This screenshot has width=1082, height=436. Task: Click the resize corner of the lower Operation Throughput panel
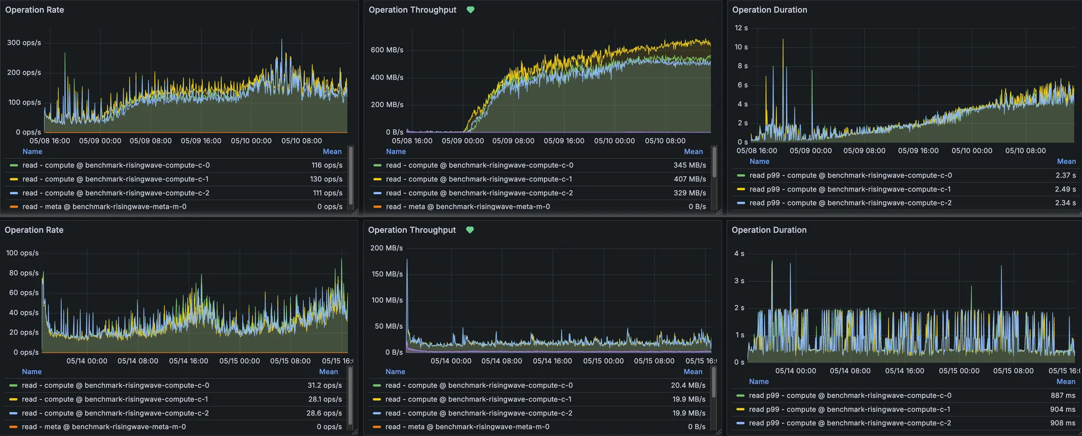[x=718, y=432]
